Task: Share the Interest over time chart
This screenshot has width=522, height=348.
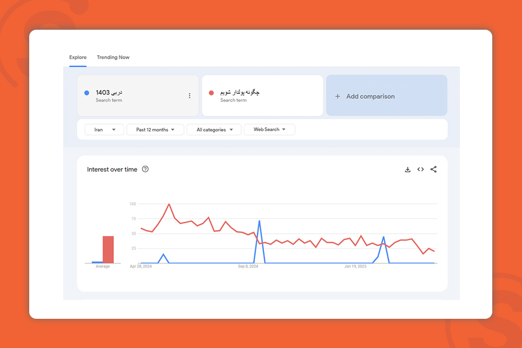Action: coord(434,170)
